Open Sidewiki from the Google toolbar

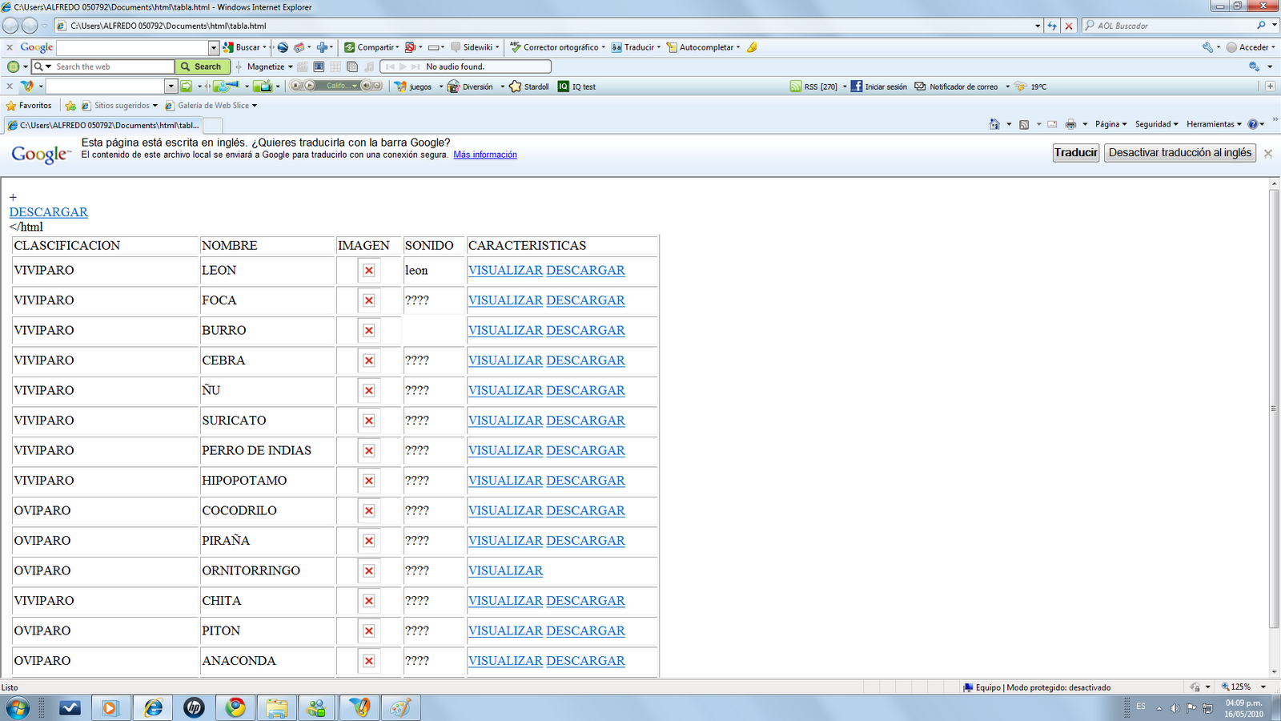[477, 47]
